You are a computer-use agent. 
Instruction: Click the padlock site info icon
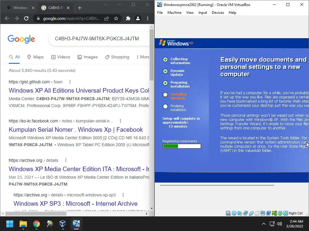[x=38, y=18]
